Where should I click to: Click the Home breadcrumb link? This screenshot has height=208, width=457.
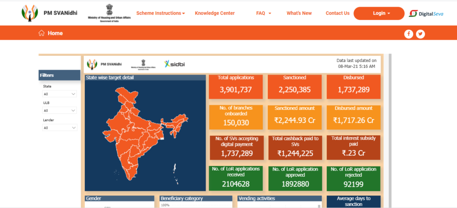point(55,33)
